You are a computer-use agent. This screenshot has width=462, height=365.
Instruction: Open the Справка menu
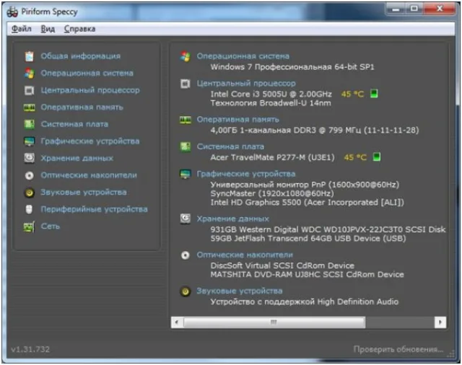click(79, 29)
